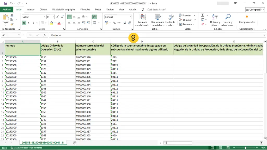Viewport: 267px width, 150px height.
Task: Toggle wrap text button in Alineación
Action: (94, 17)
